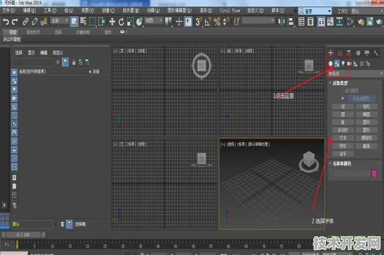
Task: Click the 螺旋线 helix shape button
Action: (x=367, y=138)
